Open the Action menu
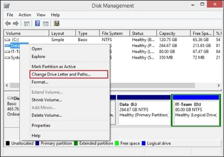The image size is (224, 157). pyautogui.click(x=25, y=15)
